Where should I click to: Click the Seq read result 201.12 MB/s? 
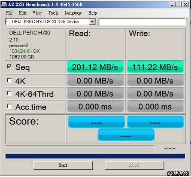[x=95, y=67]
